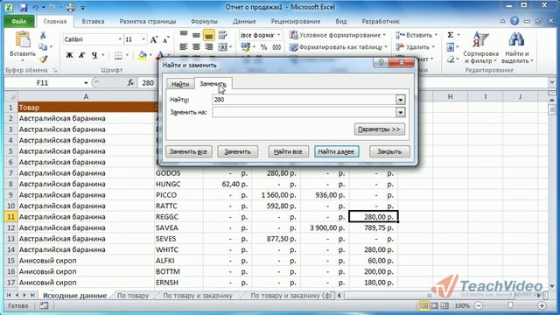Image resolution: width=560 pixels, height=315 pixels.
Task: Switch to the Найти tab in dialog
Action: [x=180, y=84]
